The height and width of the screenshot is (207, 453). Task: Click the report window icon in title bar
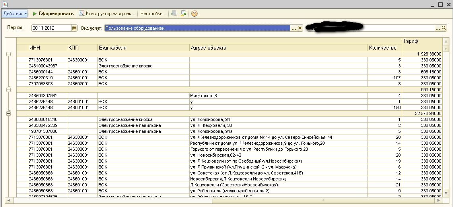click(x=5, y=4)
